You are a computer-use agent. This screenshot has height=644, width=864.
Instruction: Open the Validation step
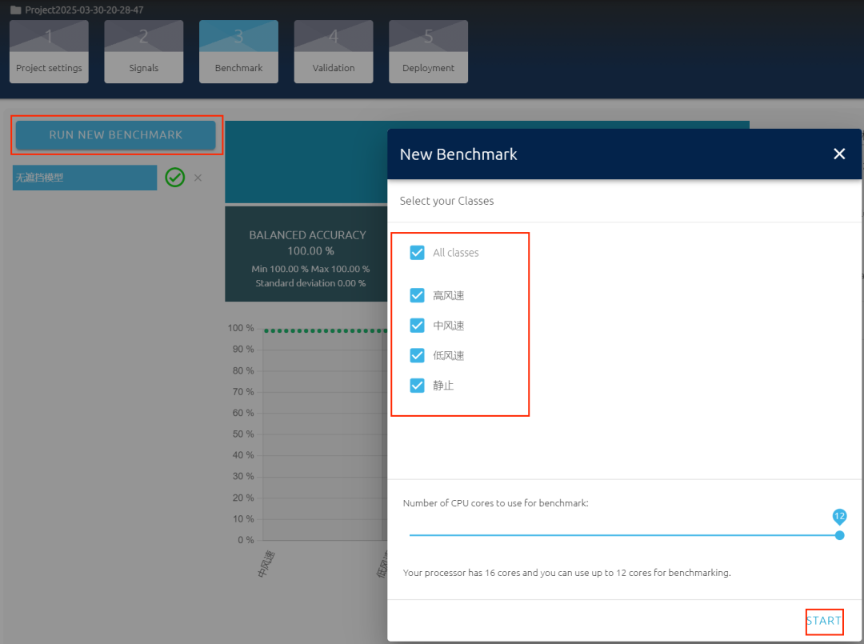tap(334, 52)
